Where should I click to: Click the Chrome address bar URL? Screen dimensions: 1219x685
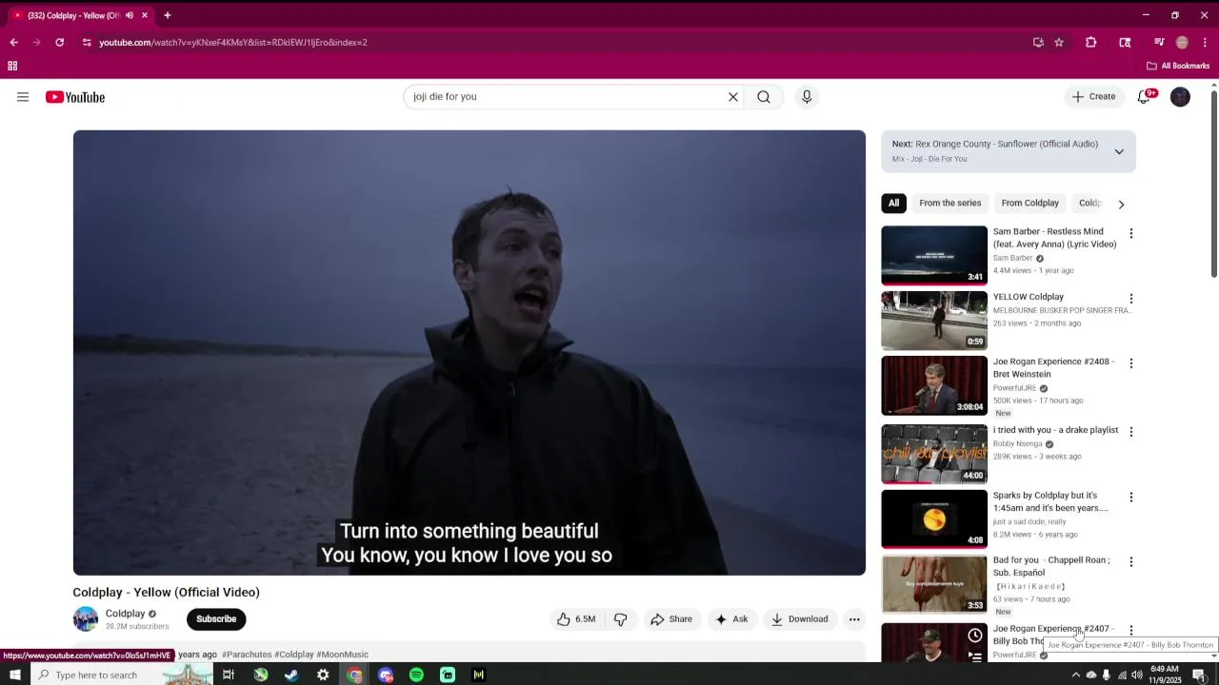tap(233, 42)
